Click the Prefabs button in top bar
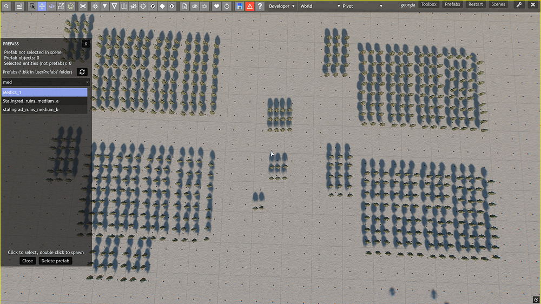This screenshot has height=304, width=541. coord(452,4)
